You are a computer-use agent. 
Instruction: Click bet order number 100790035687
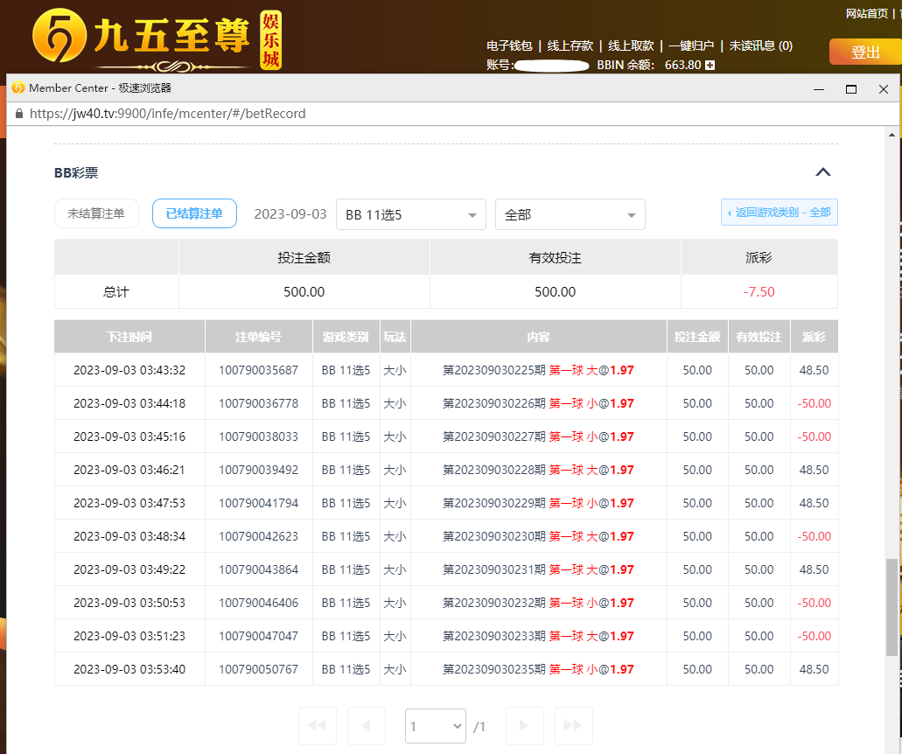(x=258, y=370)
